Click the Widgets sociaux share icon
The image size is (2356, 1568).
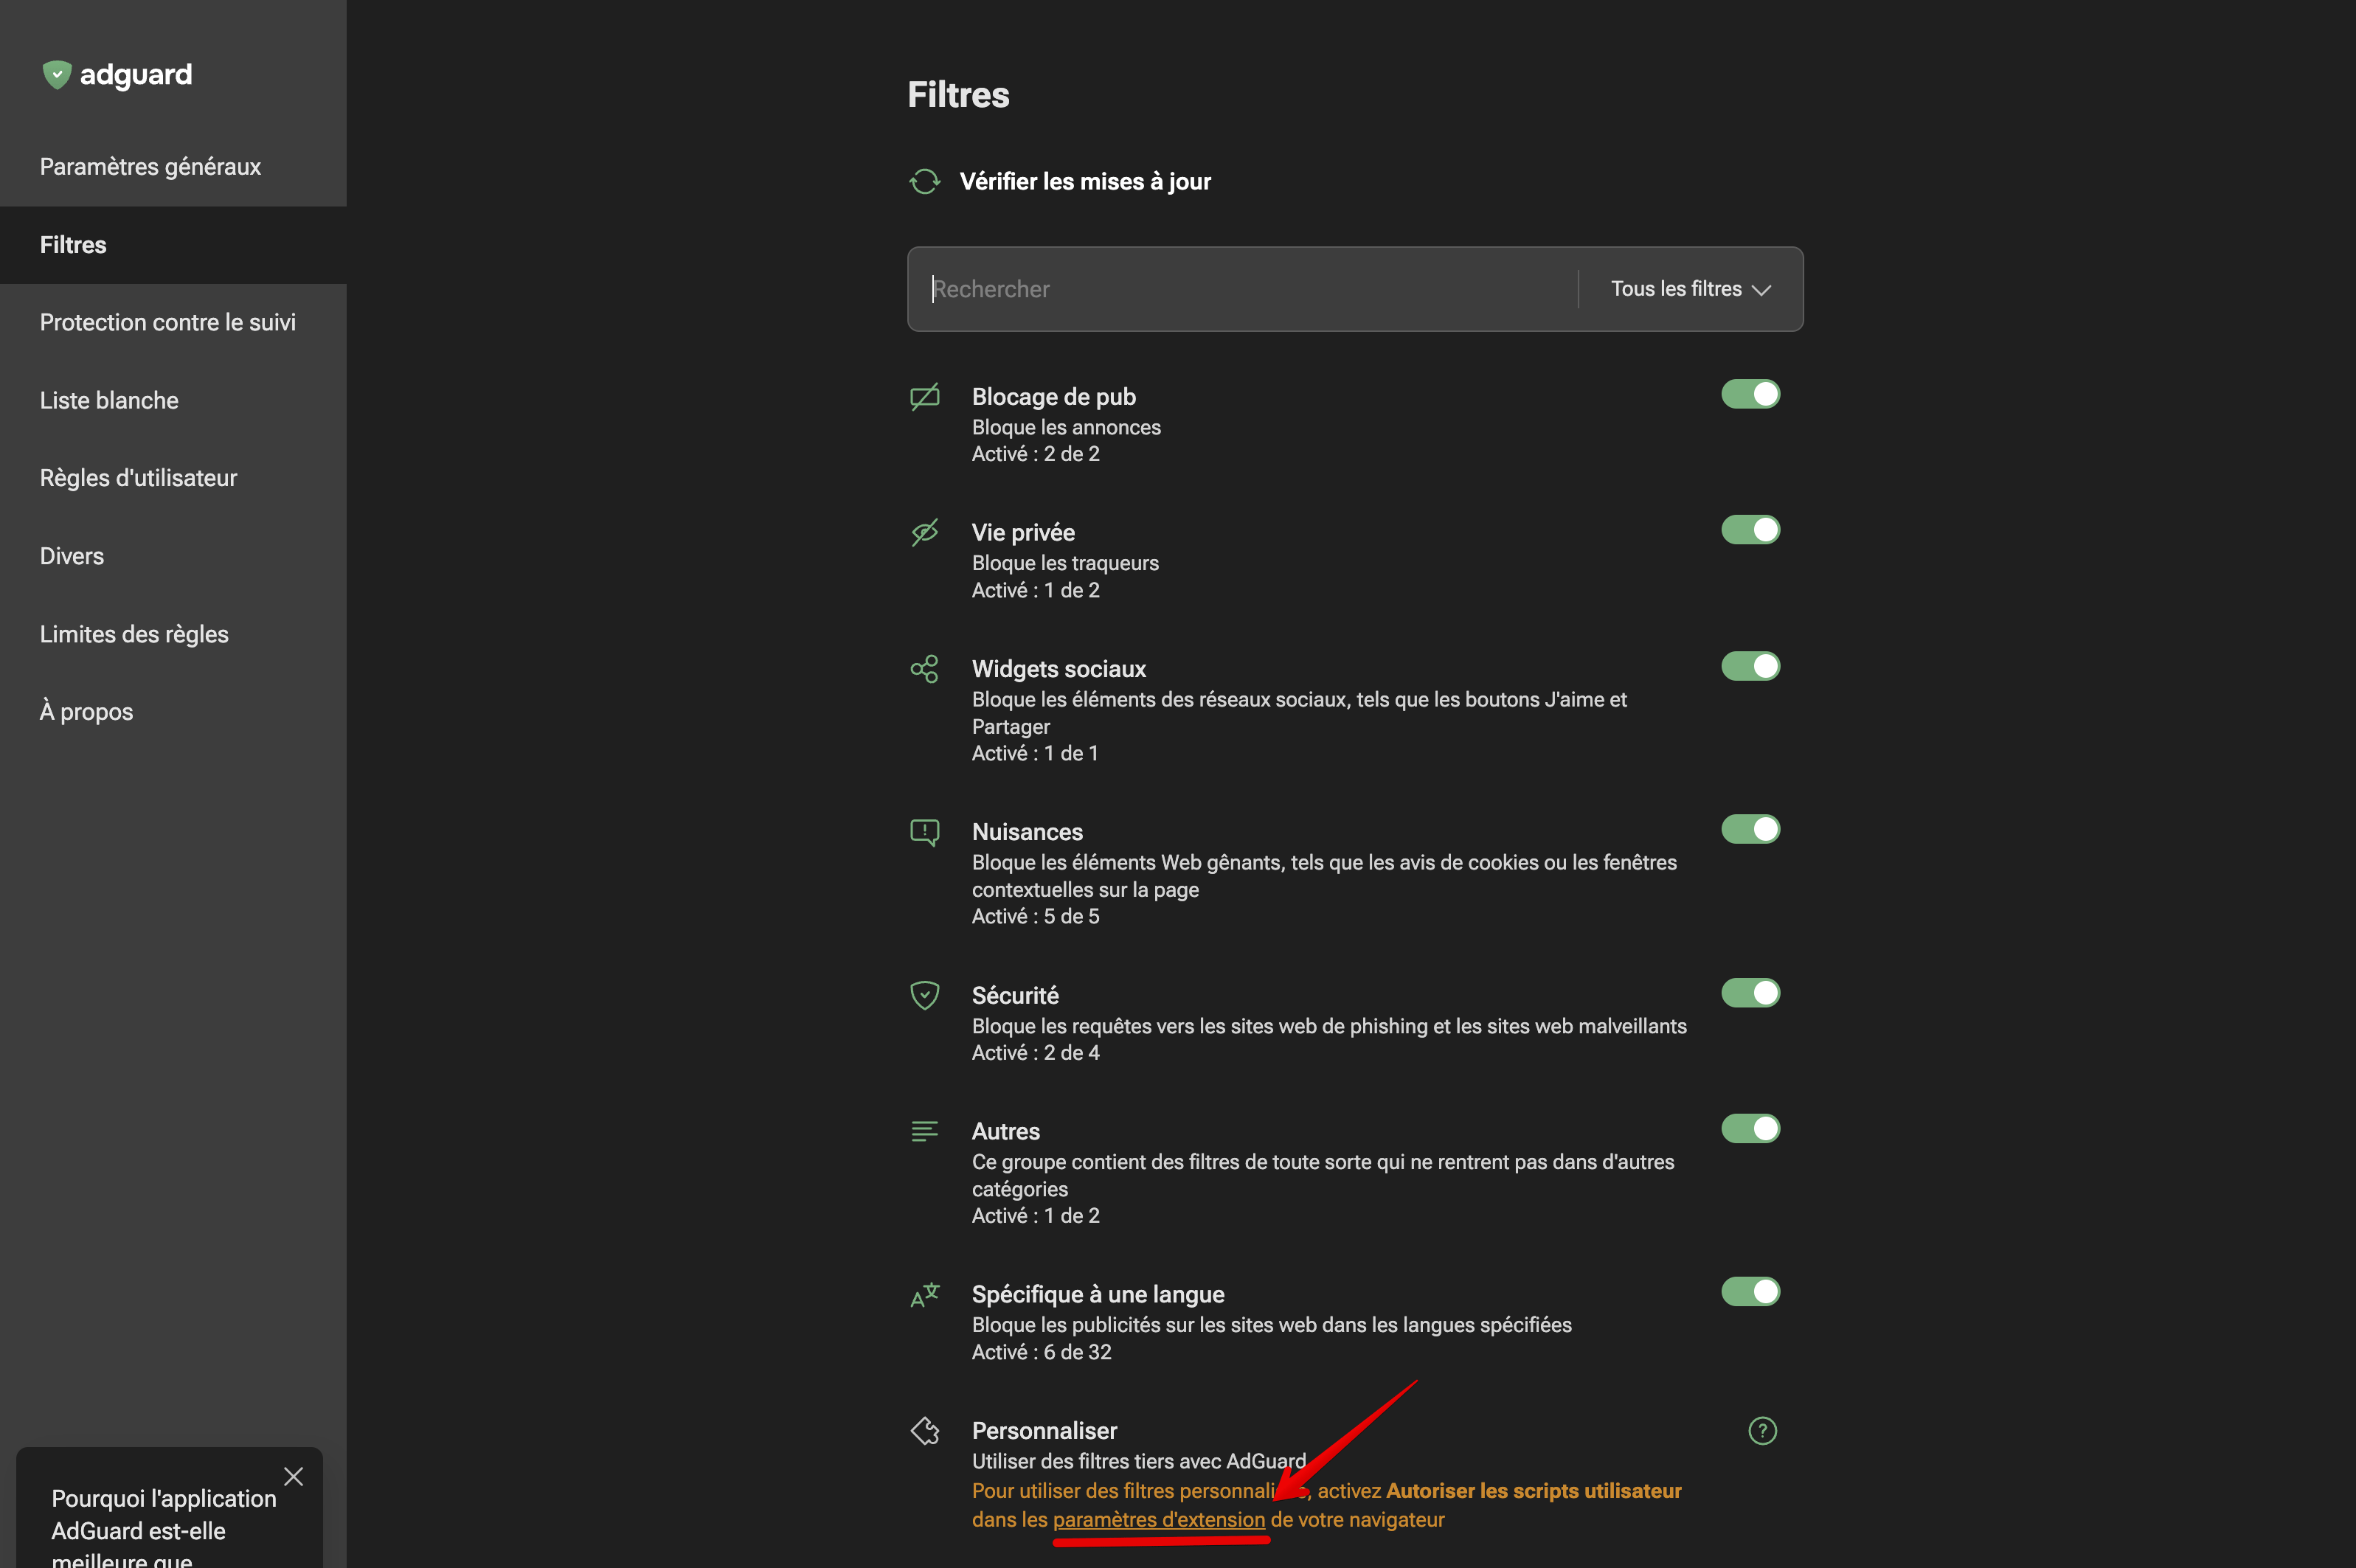[x=925, y=669]
